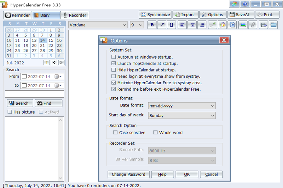The height and width of the screenshot is (188, 283).
Task: Enable the to date checkbox
Action: 24,85
